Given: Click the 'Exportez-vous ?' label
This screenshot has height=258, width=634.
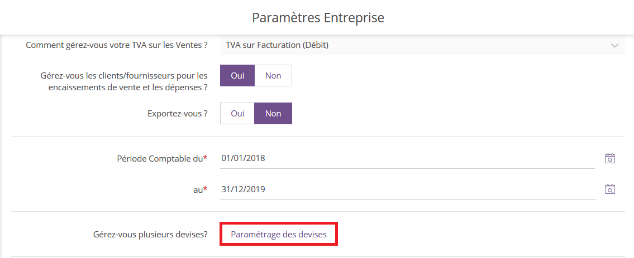Looking at the screenshot, I should click(x=178, y=113).
